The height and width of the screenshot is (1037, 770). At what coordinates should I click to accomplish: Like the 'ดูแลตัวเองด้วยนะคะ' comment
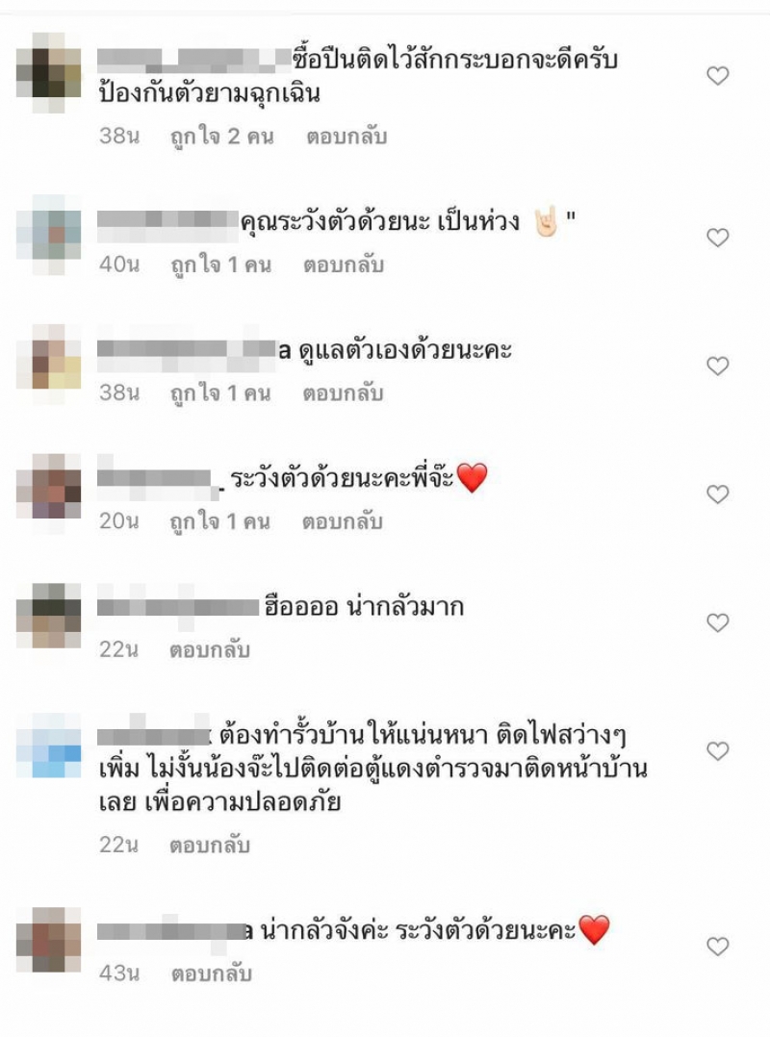pos(718,366)
